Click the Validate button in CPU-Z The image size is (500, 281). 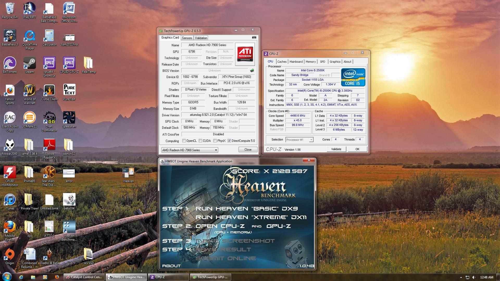(336, 149)
